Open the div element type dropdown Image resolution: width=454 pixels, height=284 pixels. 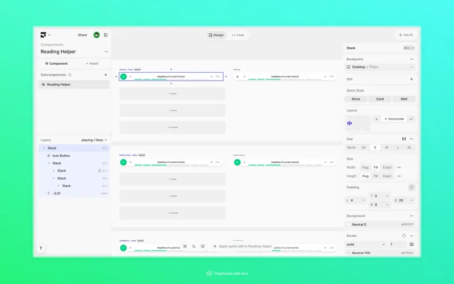click(x=409, y=48)
